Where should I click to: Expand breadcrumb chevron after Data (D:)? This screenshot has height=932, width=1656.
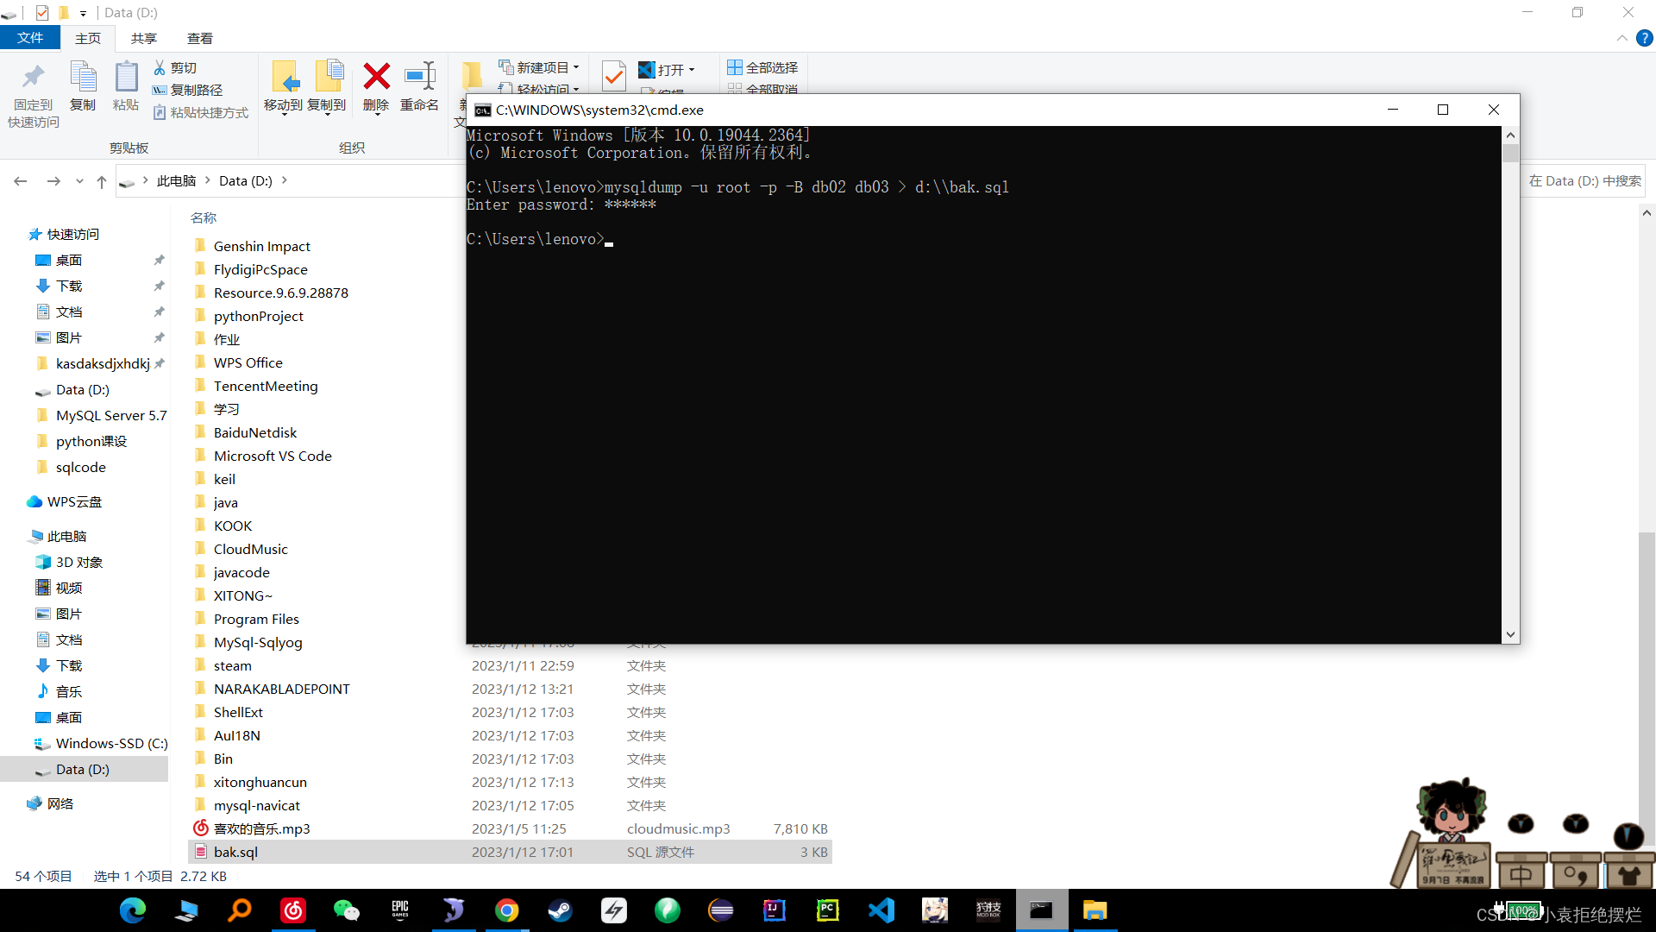285,180
